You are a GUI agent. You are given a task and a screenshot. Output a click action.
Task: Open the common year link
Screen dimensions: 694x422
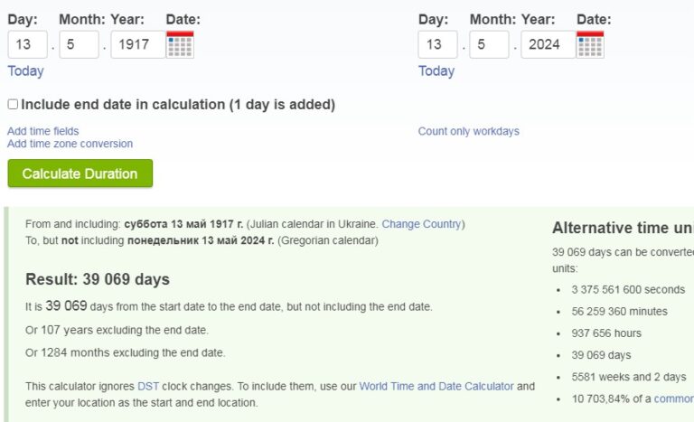pyautogui.click(x=673, y=399)
